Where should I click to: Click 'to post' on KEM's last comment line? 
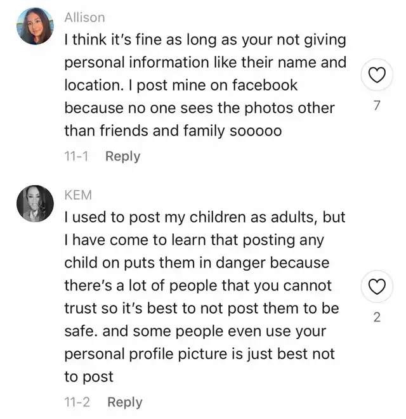coord(88,377)
